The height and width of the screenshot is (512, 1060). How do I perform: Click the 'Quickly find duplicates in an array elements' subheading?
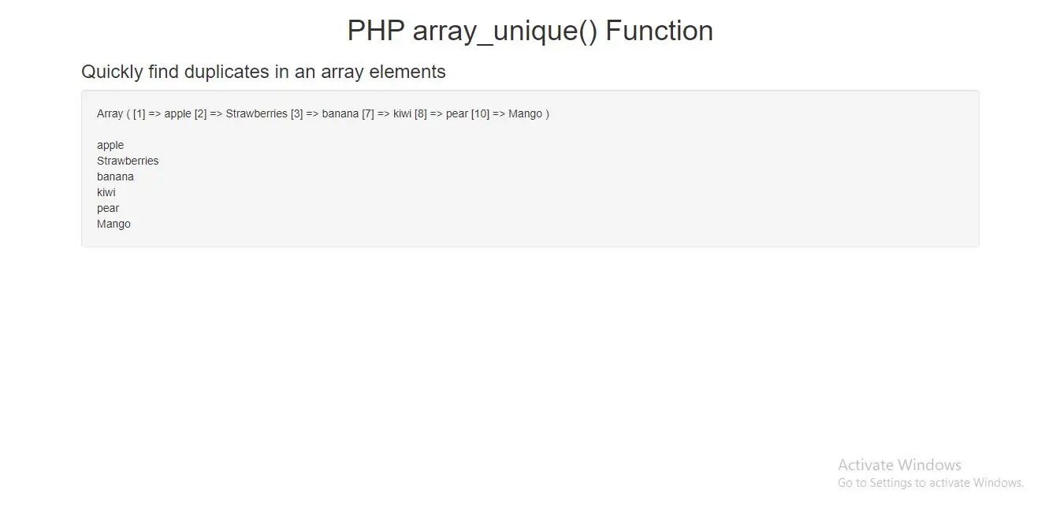click(263, 72)
